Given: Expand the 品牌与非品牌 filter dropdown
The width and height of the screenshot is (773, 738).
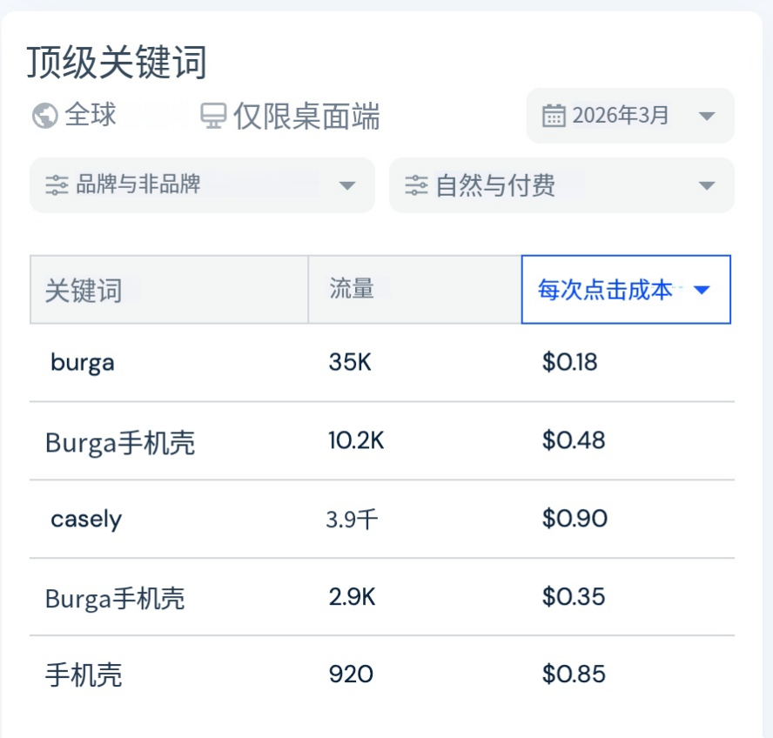Looking at the screenshot, I should point(202,185).
